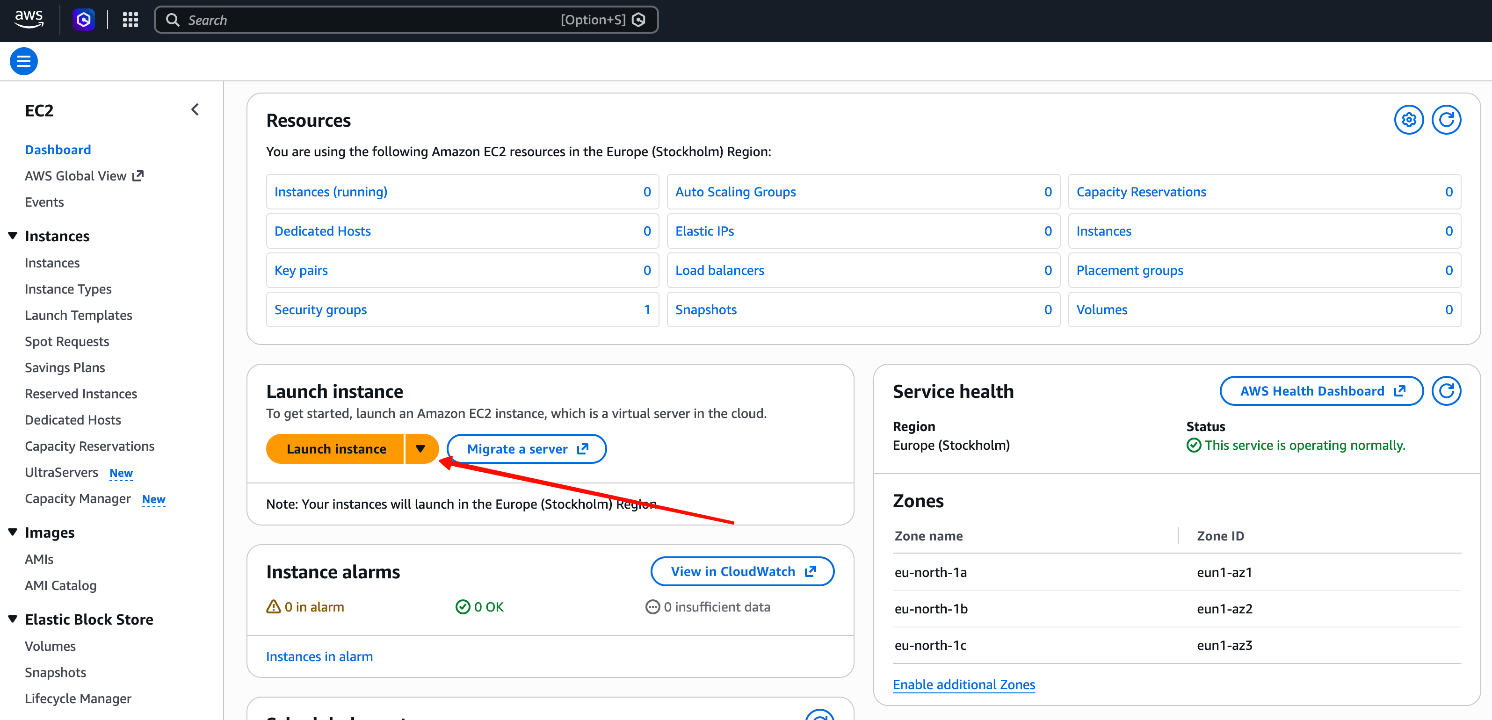
Task: Click the Migrate a server button
Action: tap(527, 448)
